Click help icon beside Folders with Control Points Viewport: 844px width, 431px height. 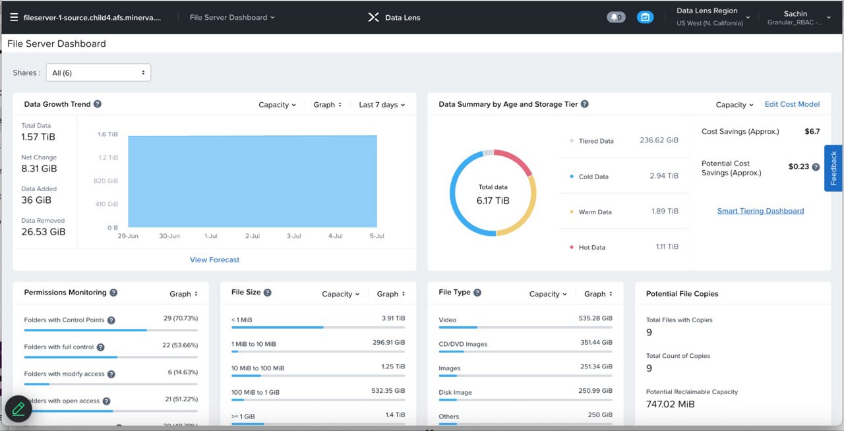[x=111, y=320]
